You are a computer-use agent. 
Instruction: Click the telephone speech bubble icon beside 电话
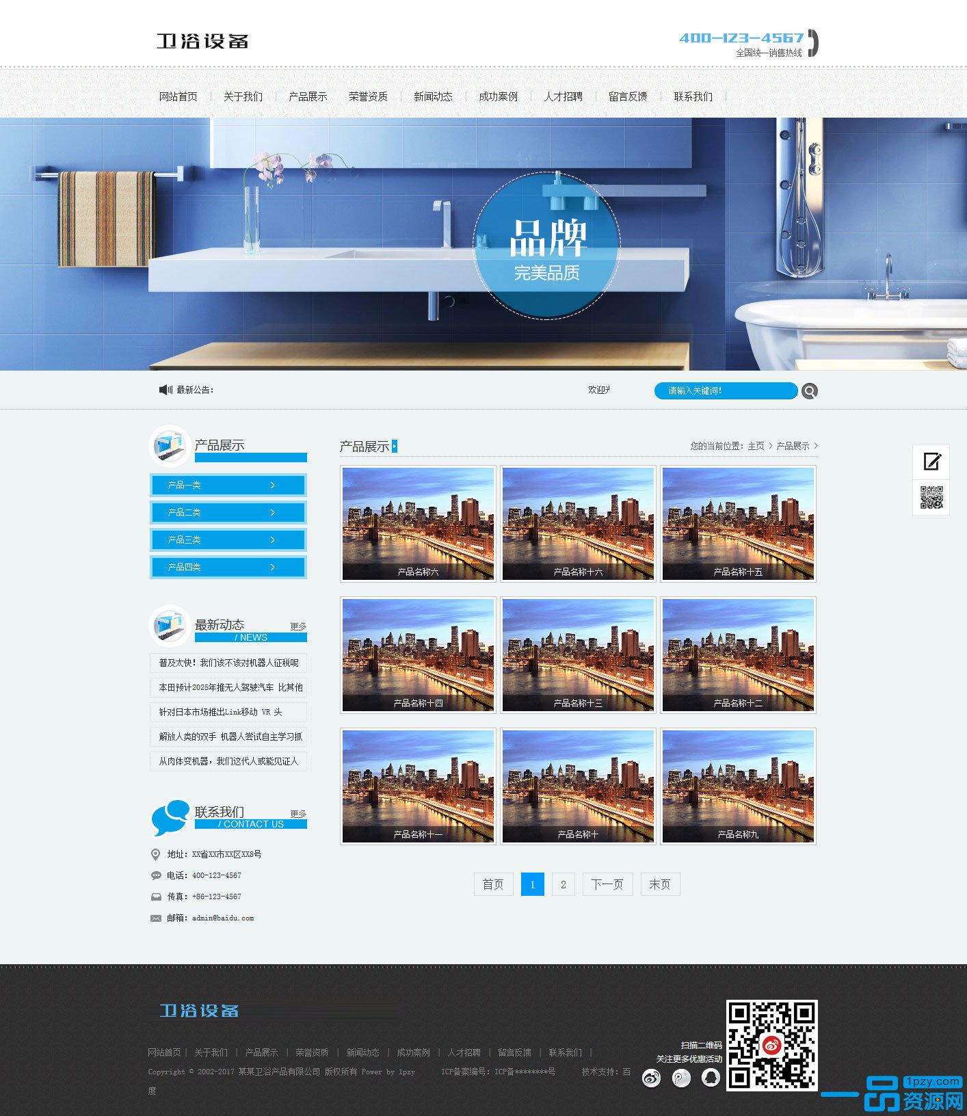coord(155,875)
